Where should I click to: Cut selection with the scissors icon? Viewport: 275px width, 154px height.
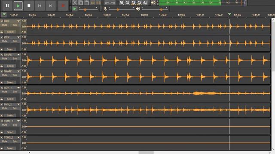pos(75,3)
